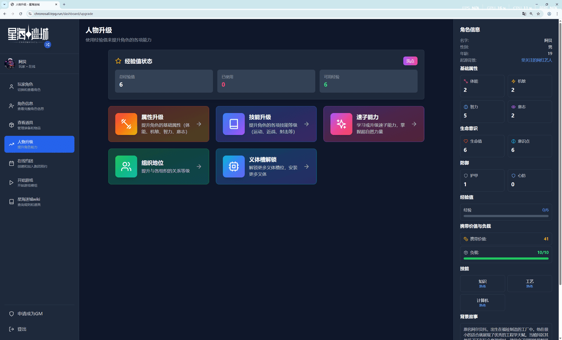Screen dimensions: 562x340
Task: Open the 技能升级 card arrow
Action: 306,124
